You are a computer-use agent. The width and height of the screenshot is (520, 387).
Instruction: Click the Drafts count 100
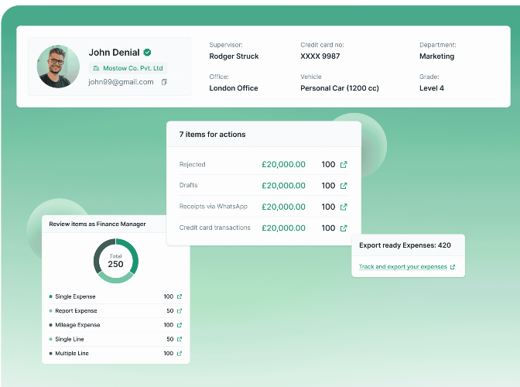point(328,186)
